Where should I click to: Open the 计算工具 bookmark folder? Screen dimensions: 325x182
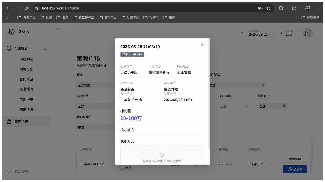pos(130,17)
